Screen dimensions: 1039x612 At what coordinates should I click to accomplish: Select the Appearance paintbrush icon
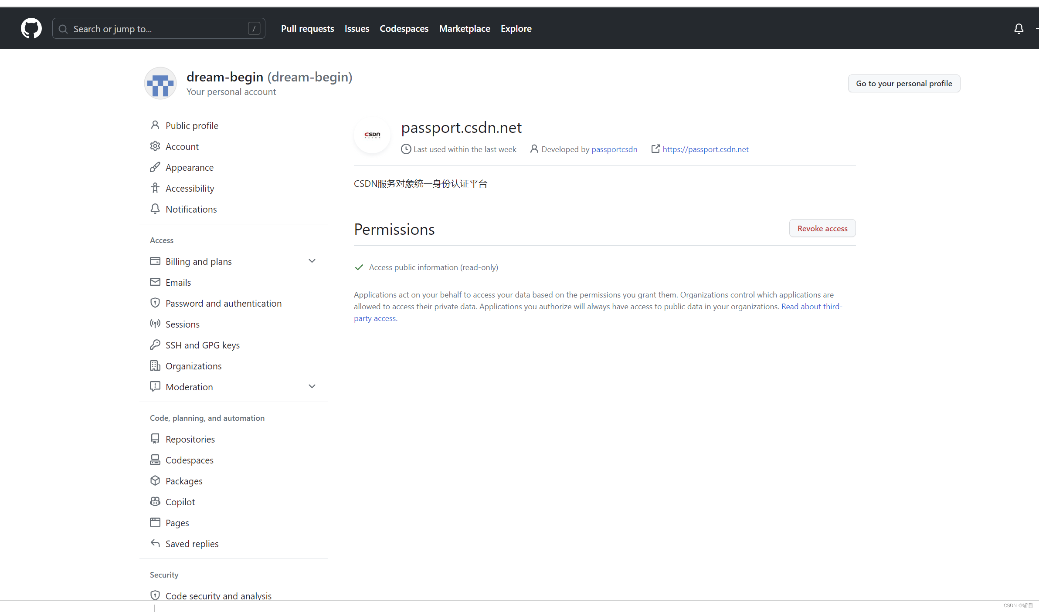(x=156, y=167)
